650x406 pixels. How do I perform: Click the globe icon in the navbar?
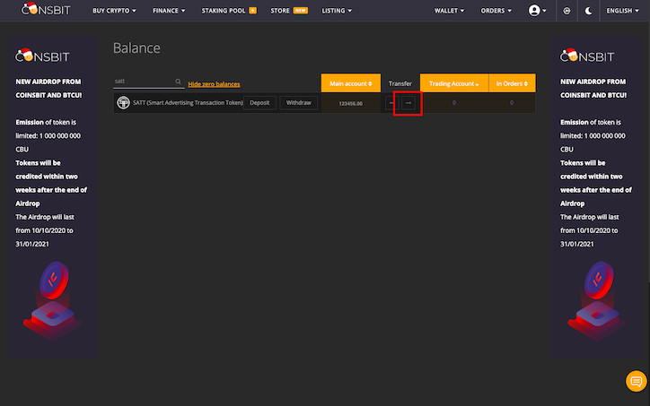click(x=567, y=11)
